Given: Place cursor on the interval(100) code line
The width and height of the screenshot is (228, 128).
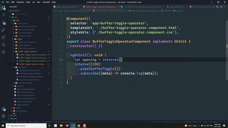Looking at the screenshot, I should pyautogui.click(x=87, y=64).
